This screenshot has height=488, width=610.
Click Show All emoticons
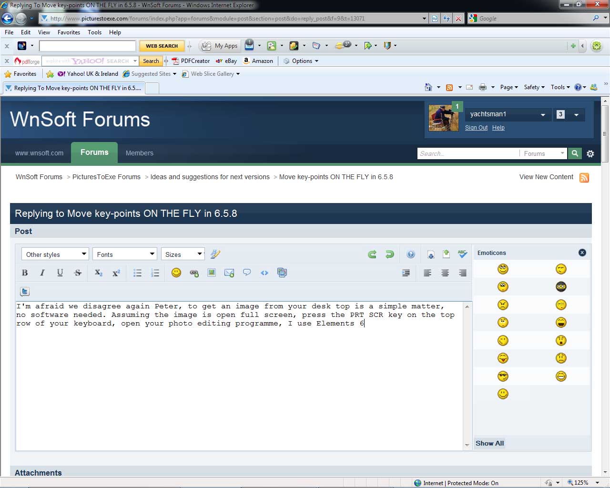click(x=489, y=443)
